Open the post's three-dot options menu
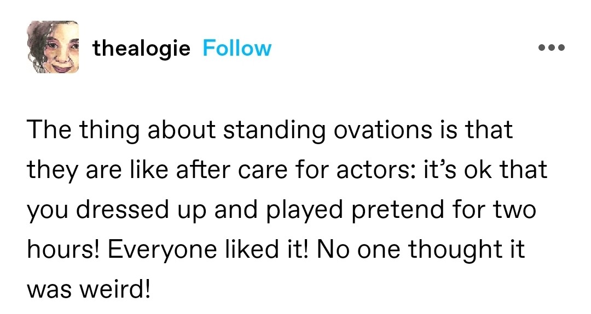The width and height of the screenshot is (591, 314). [x=551, y=48]
